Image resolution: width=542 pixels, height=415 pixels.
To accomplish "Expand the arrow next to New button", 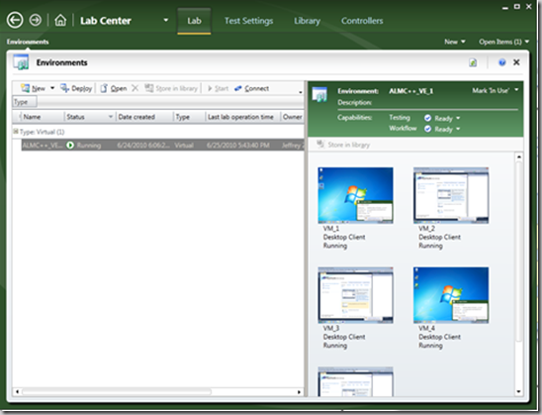I will tap(52, 88).
